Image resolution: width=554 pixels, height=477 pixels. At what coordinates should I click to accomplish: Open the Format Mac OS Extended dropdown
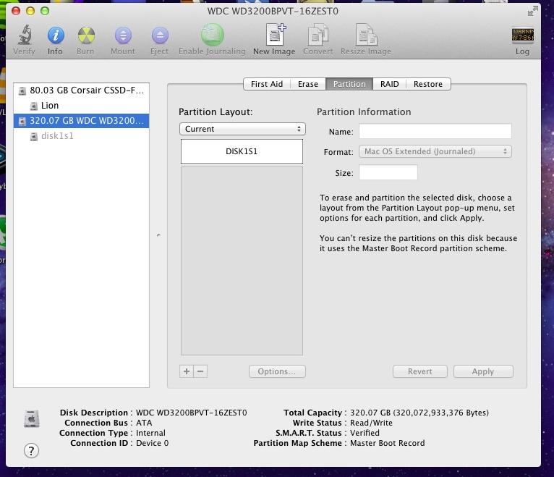435,151
